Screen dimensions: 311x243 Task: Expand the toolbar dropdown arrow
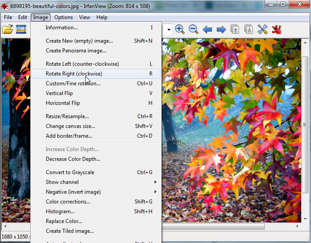tap(169, 30)
